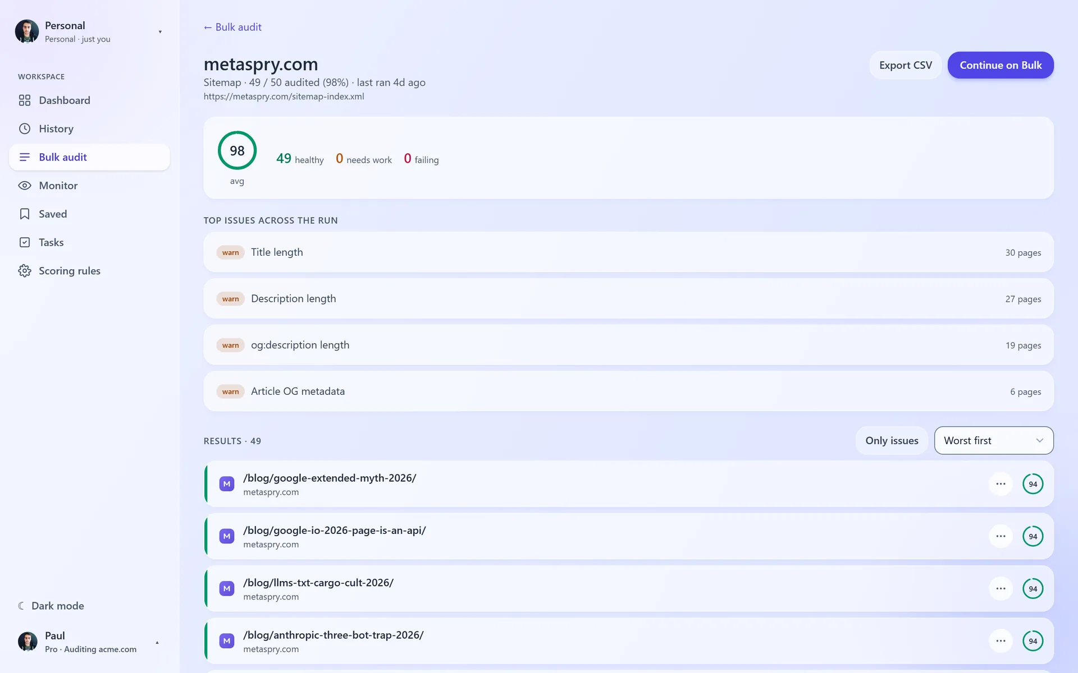Click the History clock icon

(x=25, y=129)
